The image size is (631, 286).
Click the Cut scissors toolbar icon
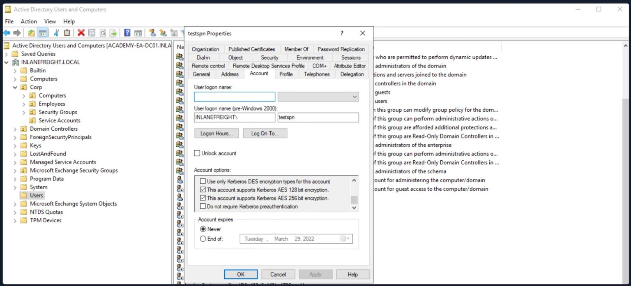click(57, 33)
